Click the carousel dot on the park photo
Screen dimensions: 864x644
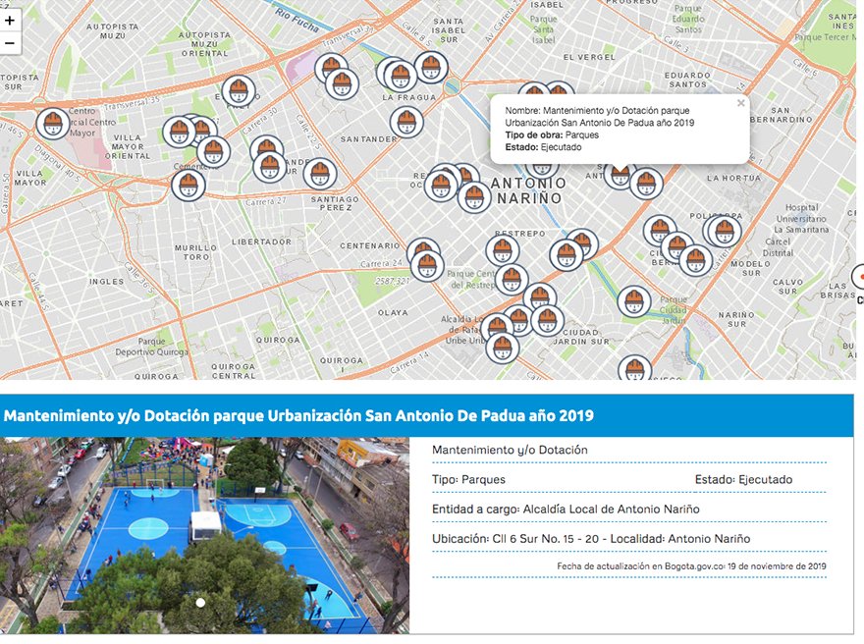200,603
